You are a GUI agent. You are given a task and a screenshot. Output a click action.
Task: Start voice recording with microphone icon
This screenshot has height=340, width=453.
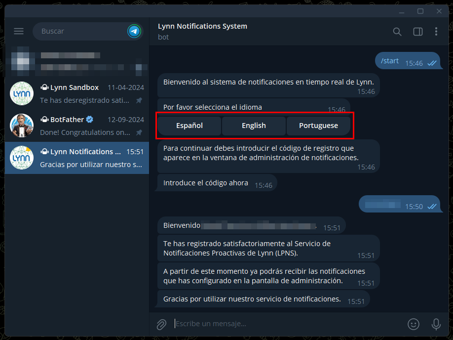(436, 324)
